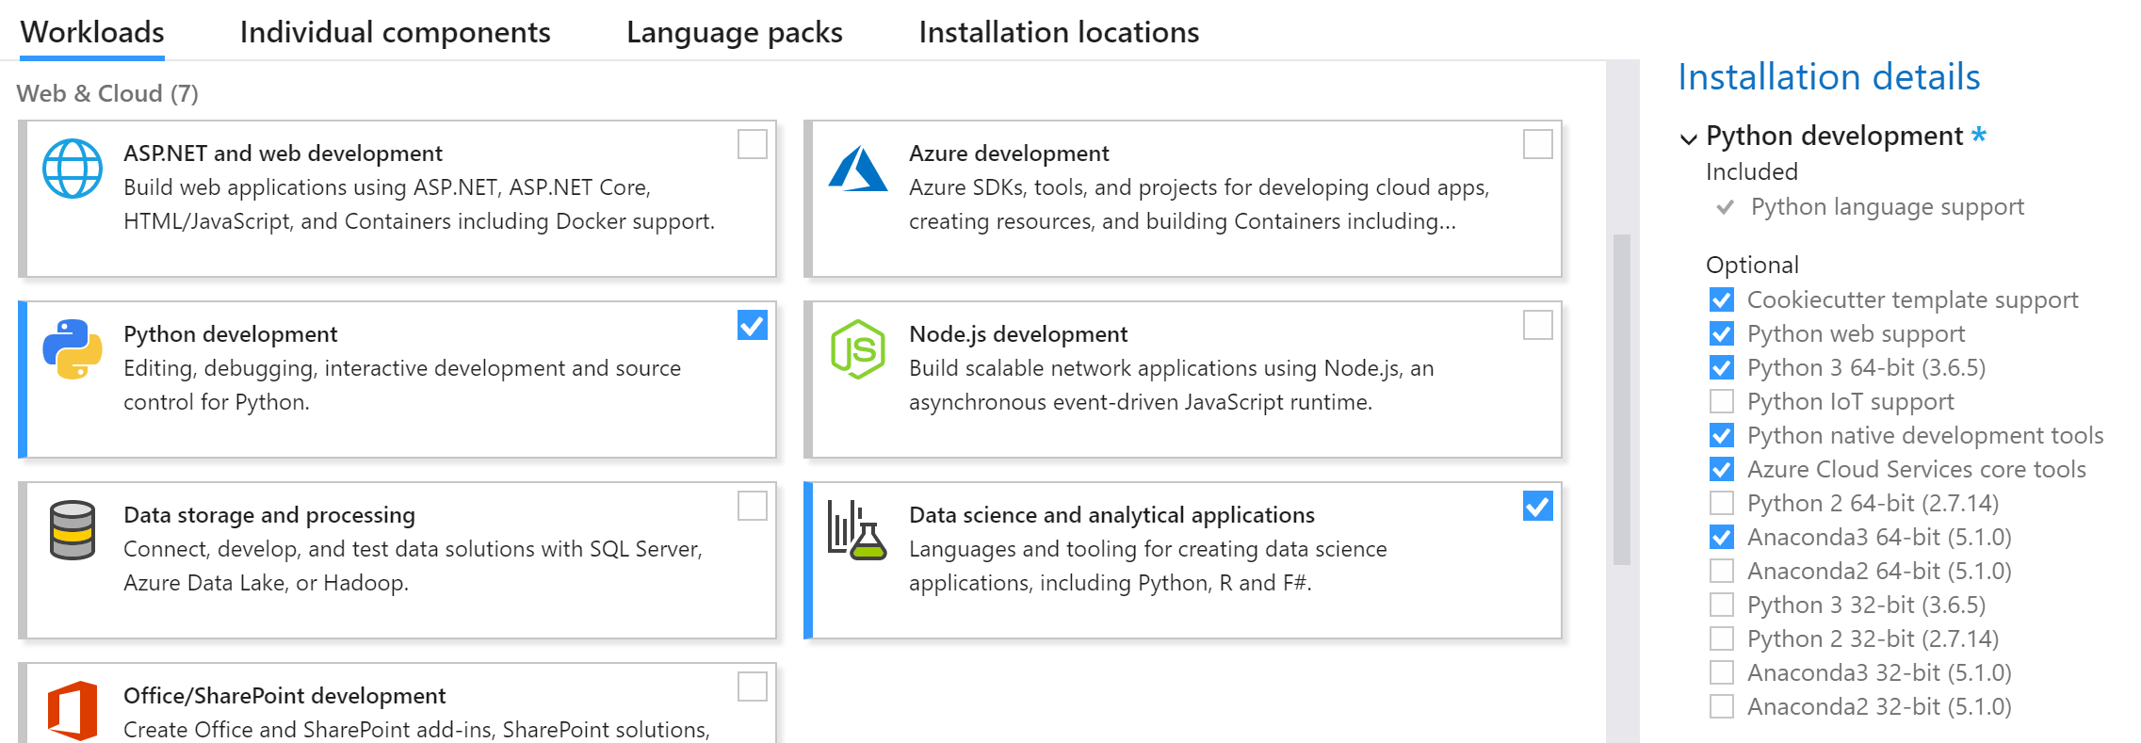2141x743 pixels.
Task: Enable the ASP.NET and web development workload
Action: coord(752,145)
